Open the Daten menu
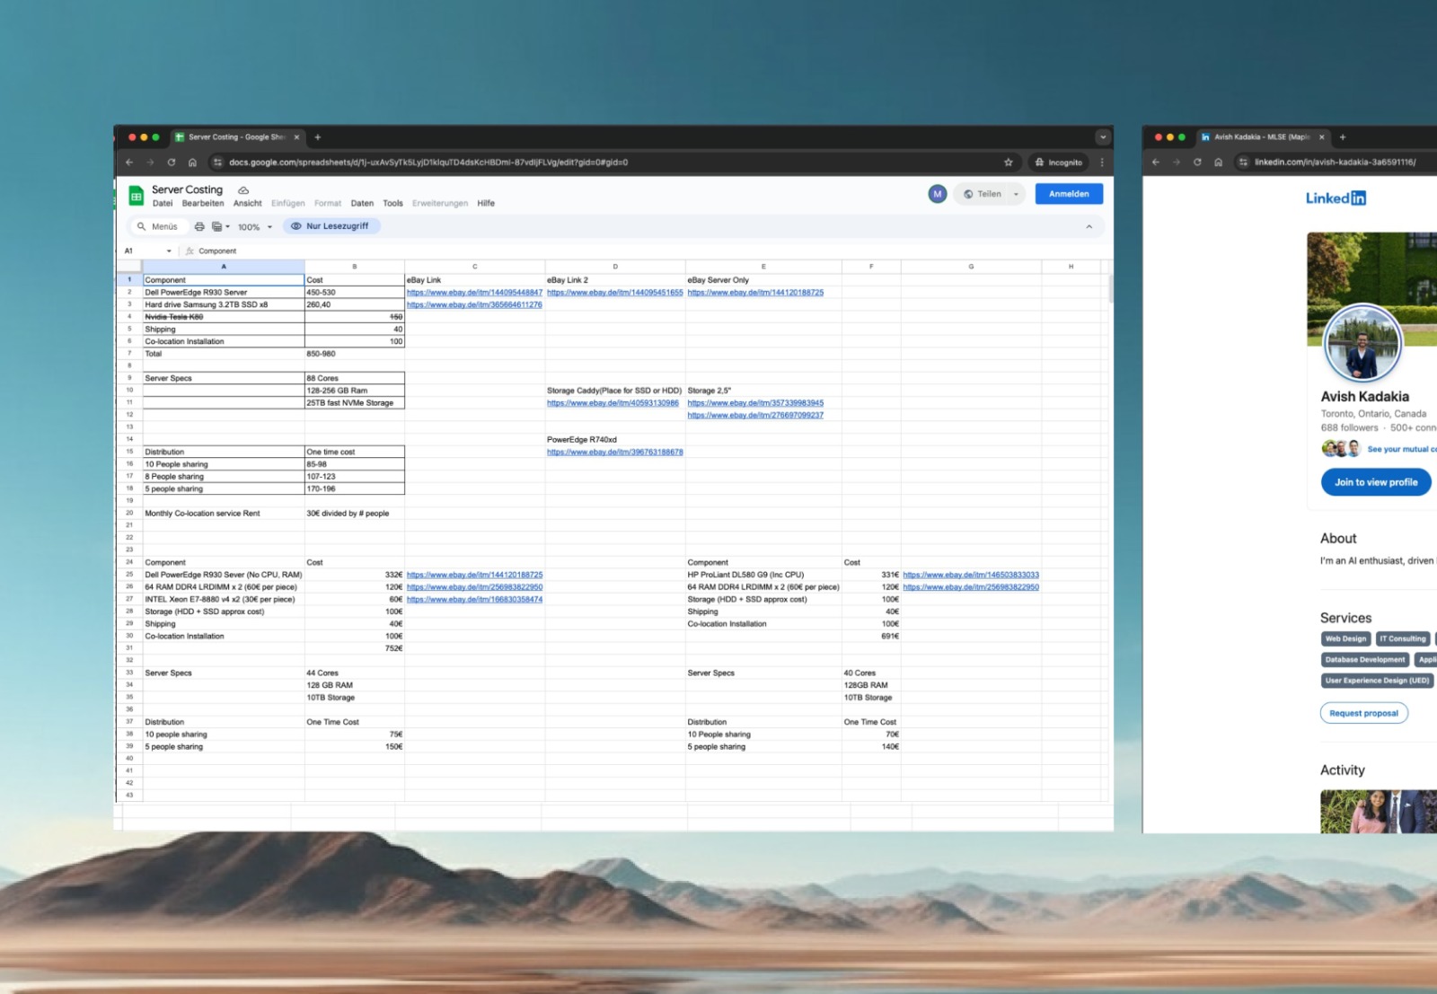The image size is (1437, 994). point(362,204)
